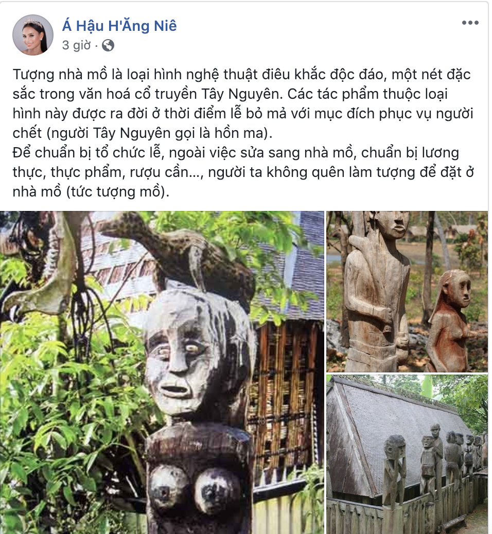The height and width of the screenshot is (534, 492).
Task: Open the top-right two wooden statues photo
Action: (407, 292)
